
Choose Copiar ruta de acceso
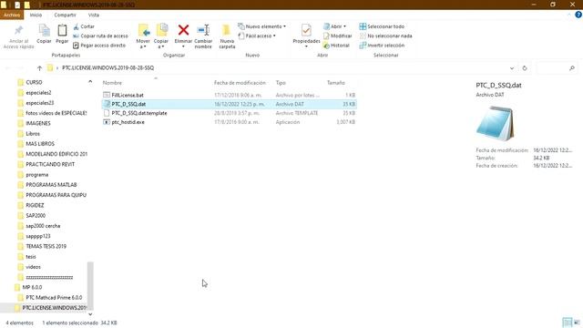(100, 36)
